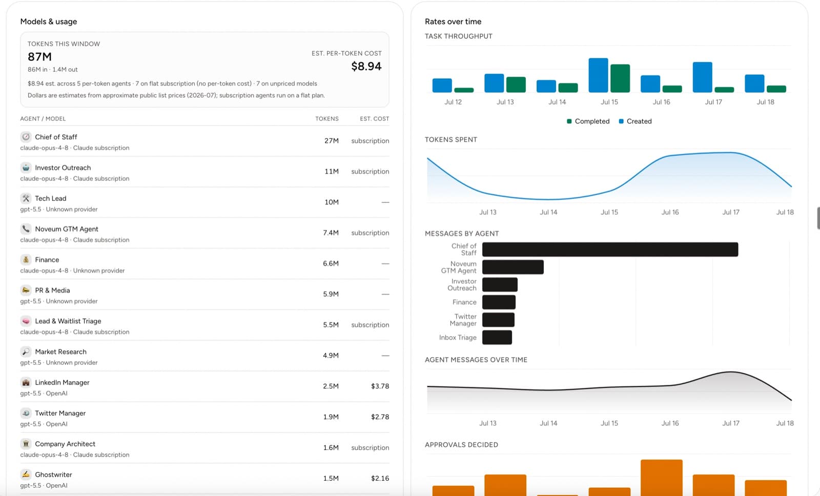820x496 pixels.
Task: Click the Jul 17 blue Created throughput bar
Action: tap(702, 77)
